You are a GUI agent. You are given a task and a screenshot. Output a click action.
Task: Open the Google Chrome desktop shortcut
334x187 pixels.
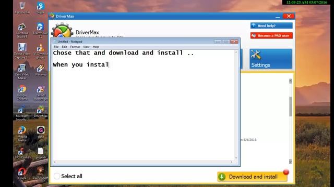tap(22, 92)
